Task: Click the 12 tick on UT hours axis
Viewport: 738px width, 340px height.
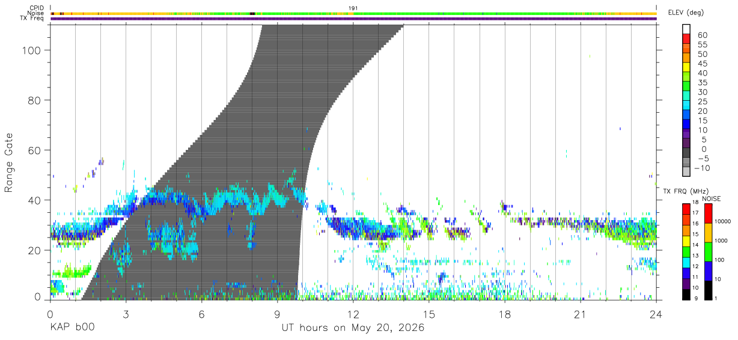Action: click(353, 314)
